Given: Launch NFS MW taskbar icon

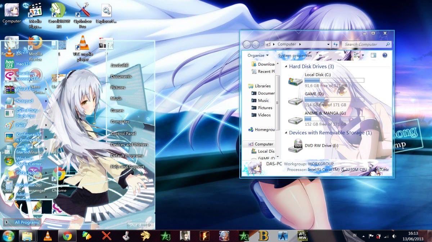Looking at the screenshot, I should (x=302, y=236).
